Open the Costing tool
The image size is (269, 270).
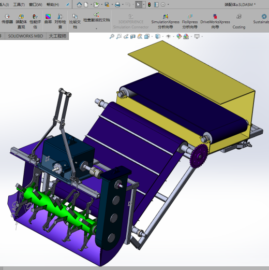click(239, 21)
